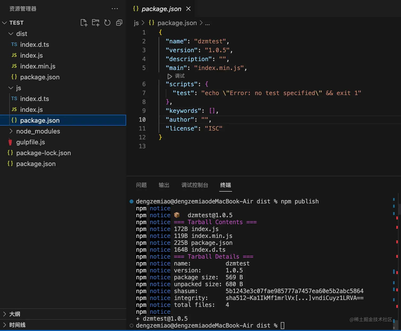The width and height of the screenshot is (401, 331).
Task: Click the New File icon in explorer
Action: 84,23
